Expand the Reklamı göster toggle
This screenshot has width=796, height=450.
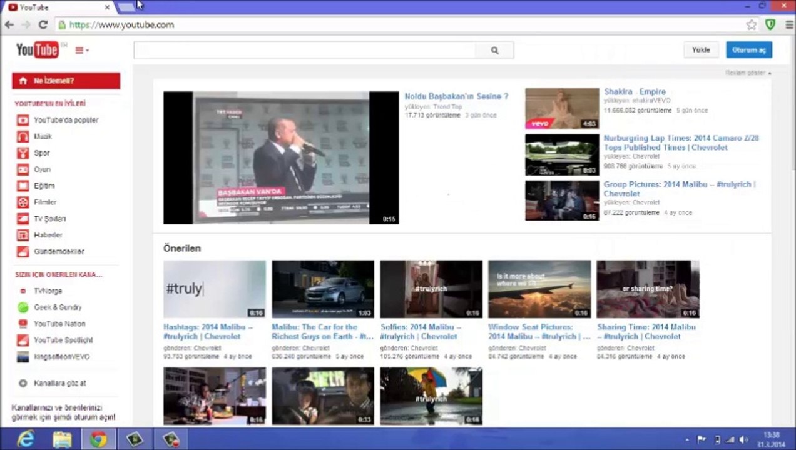[x=748, y=72]
